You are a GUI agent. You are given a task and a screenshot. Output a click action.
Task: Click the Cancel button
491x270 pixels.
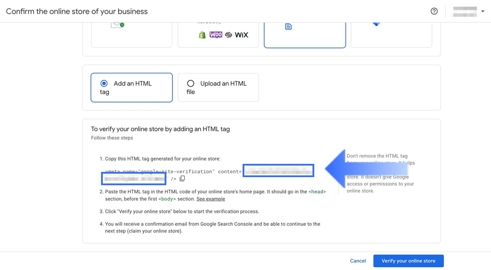(x=358, y=261)
